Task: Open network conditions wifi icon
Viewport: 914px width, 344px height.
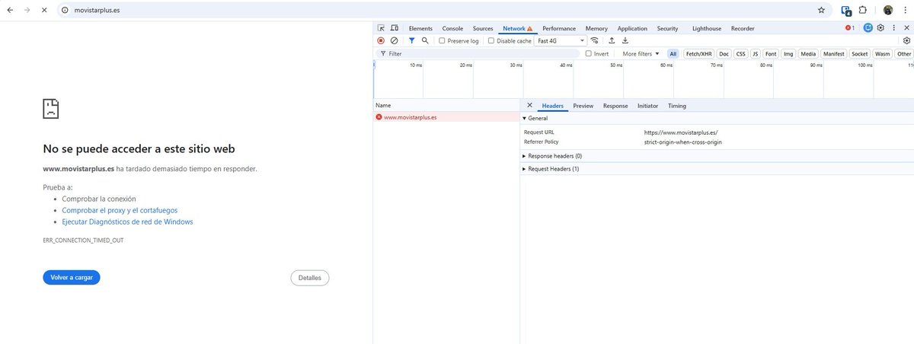Action: coord(595,40)
